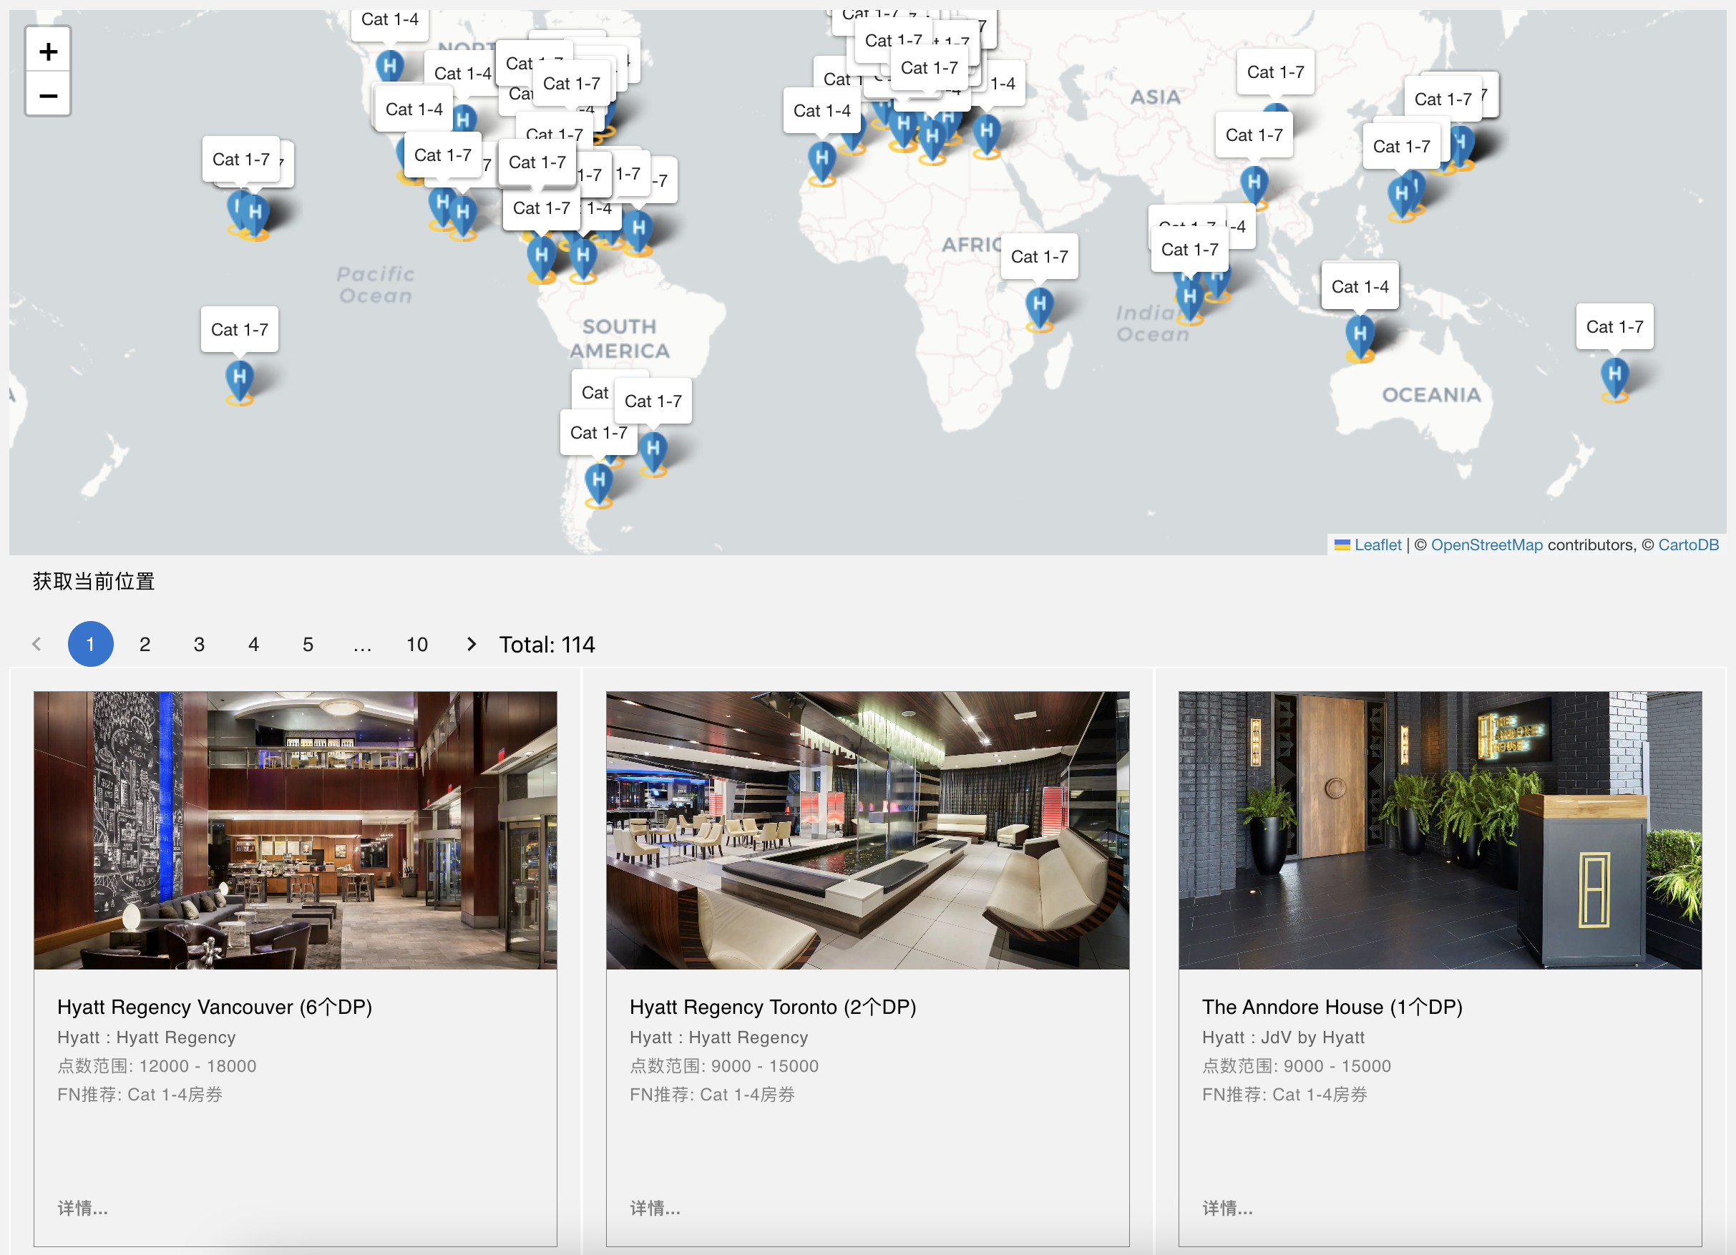Image resolution: width=1736 pixels, height=1255 pixels.
Task: Open the hotel pin on Brazil's southeast coast
Action: [x=653, y=454]
